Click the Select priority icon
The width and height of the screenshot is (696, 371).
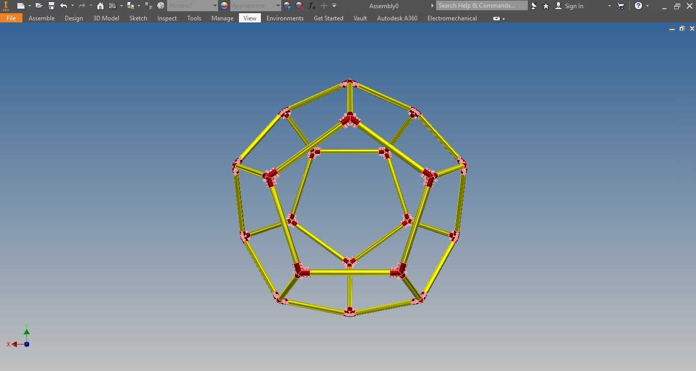[130, 6]
